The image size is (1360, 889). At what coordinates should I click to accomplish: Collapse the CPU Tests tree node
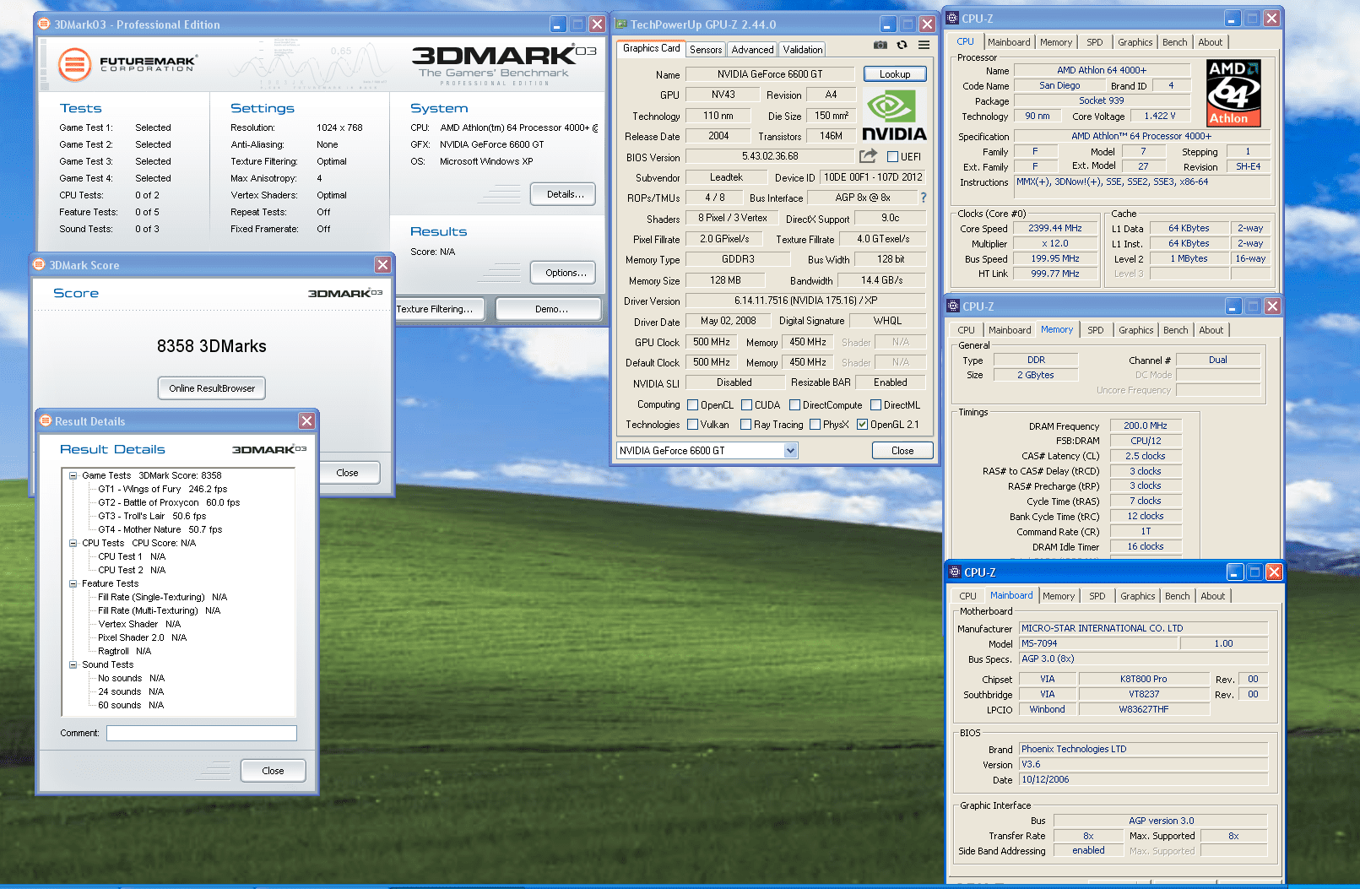pyautogui.click(x=73, y=543)
